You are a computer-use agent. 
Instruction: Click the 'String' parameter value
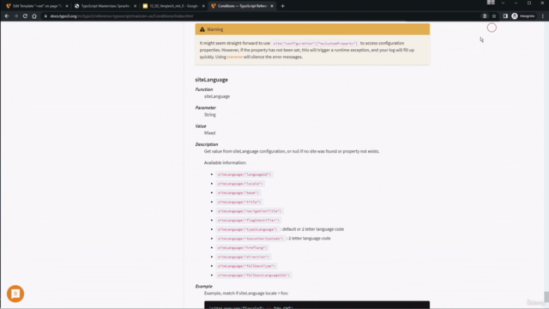[210, 114]
